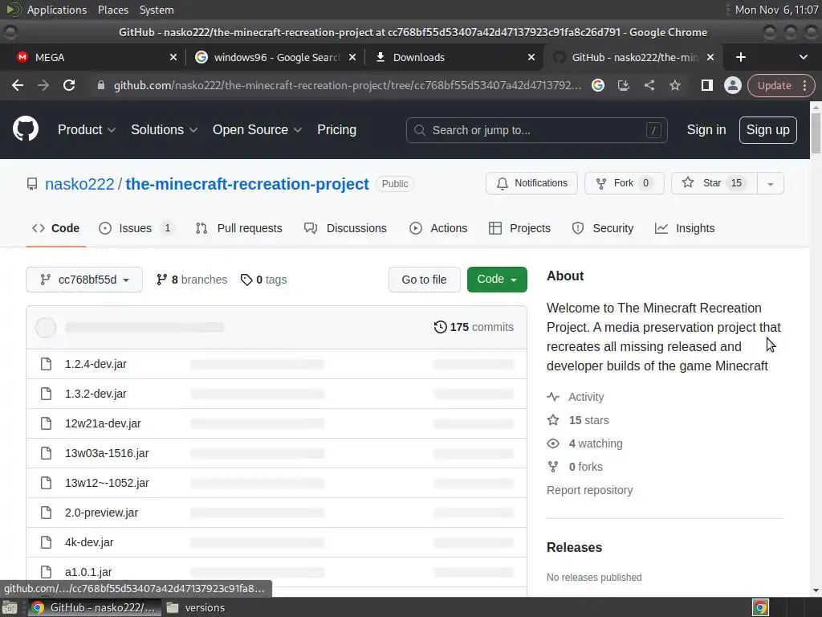Click the Chrome tray icon in the bottom panel
The width and height of the screenshot is (822, 617).
pyautogui.click(x=760, y=607)
